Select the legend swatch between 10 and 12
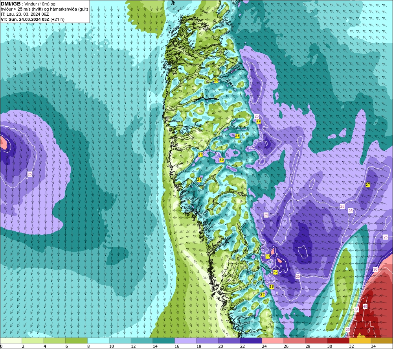The width and height of the screenshot is (393, 349). tap(120, 340)
